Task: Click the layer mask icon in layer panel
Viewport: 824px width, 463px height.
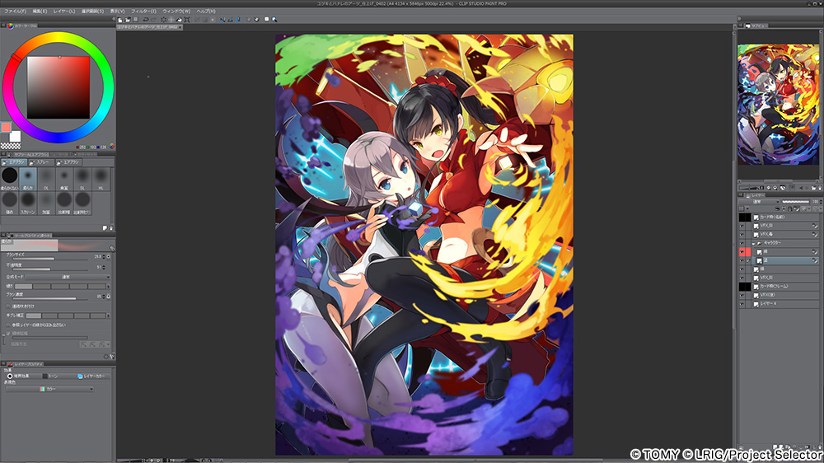Action: coord(803,208)
